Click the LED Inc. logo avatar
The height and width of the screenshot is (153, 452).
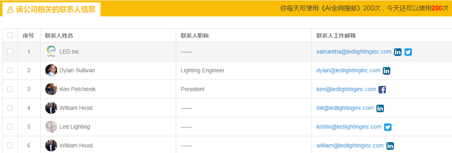[51, 52]
